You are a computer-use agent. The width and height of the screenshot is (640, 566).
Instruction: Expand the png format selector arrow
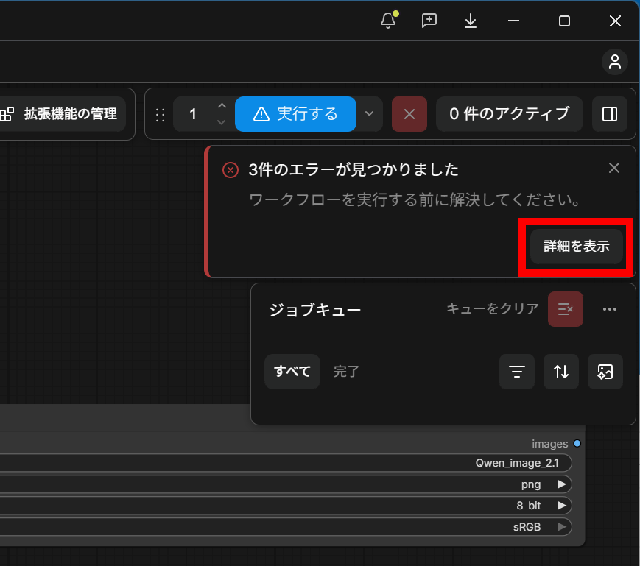click(x=562, y=484)
